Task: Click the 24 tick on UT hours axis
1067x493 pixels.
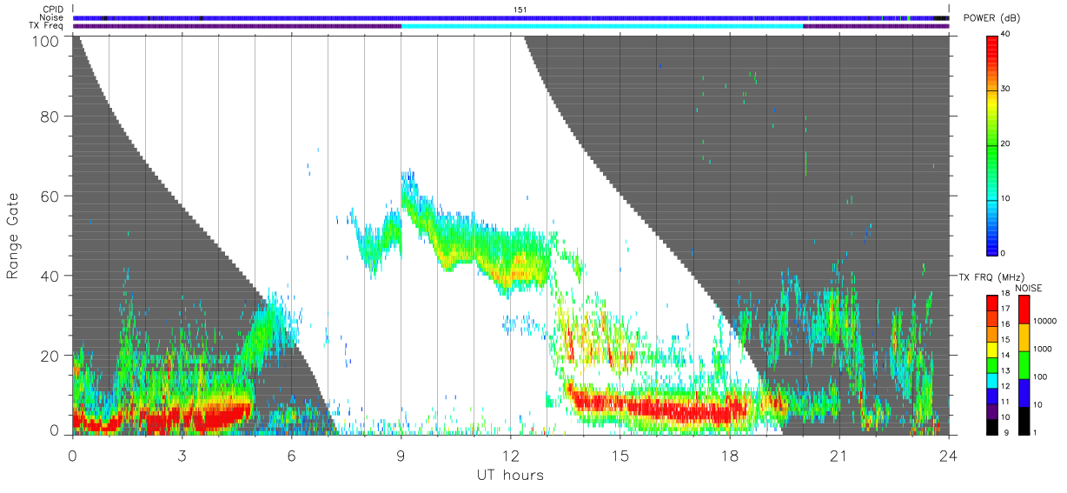Action: click(948, 455)
